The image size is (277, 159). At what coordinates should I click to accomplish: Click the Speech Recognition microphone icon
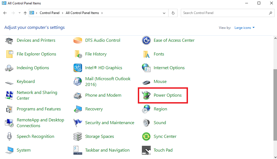point(9,136)
